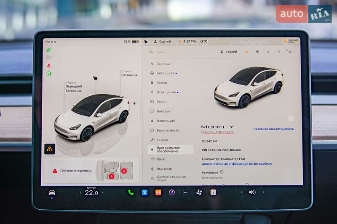Tap the MODEL Y title
The image size is (337, 224).
click(x=217, y=126)
